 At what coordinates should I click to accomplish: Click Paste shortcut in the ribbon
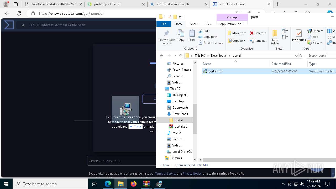coord(211,43)
